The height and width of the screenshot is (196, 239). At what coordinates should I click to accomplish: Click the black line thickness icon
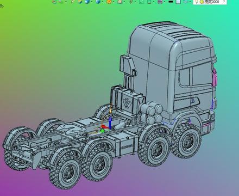(171, 2)
